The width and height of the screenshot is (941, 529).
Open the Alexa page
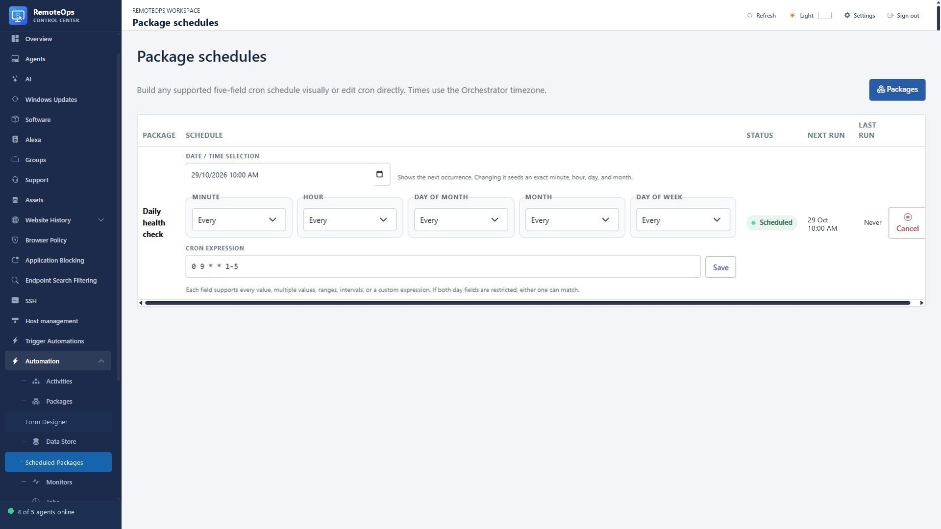pos(58,140)
